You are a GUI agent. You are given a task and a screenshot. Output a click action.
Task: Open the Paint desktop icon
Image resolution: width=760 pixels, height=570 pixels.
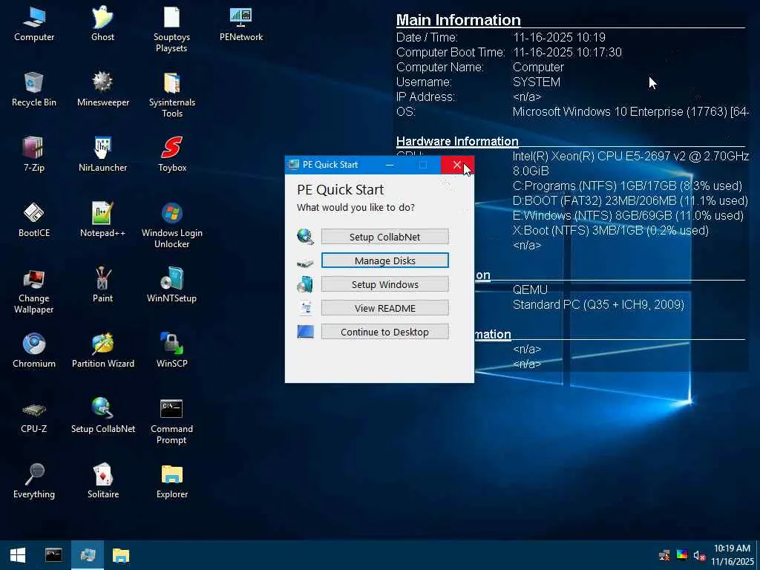click(x=102, y=286)
